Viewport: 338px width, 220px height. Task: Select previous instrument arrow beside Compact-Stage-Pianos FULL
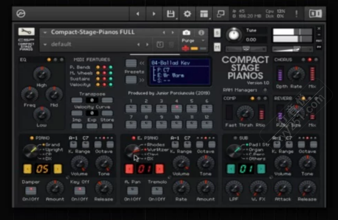point(164,32)
